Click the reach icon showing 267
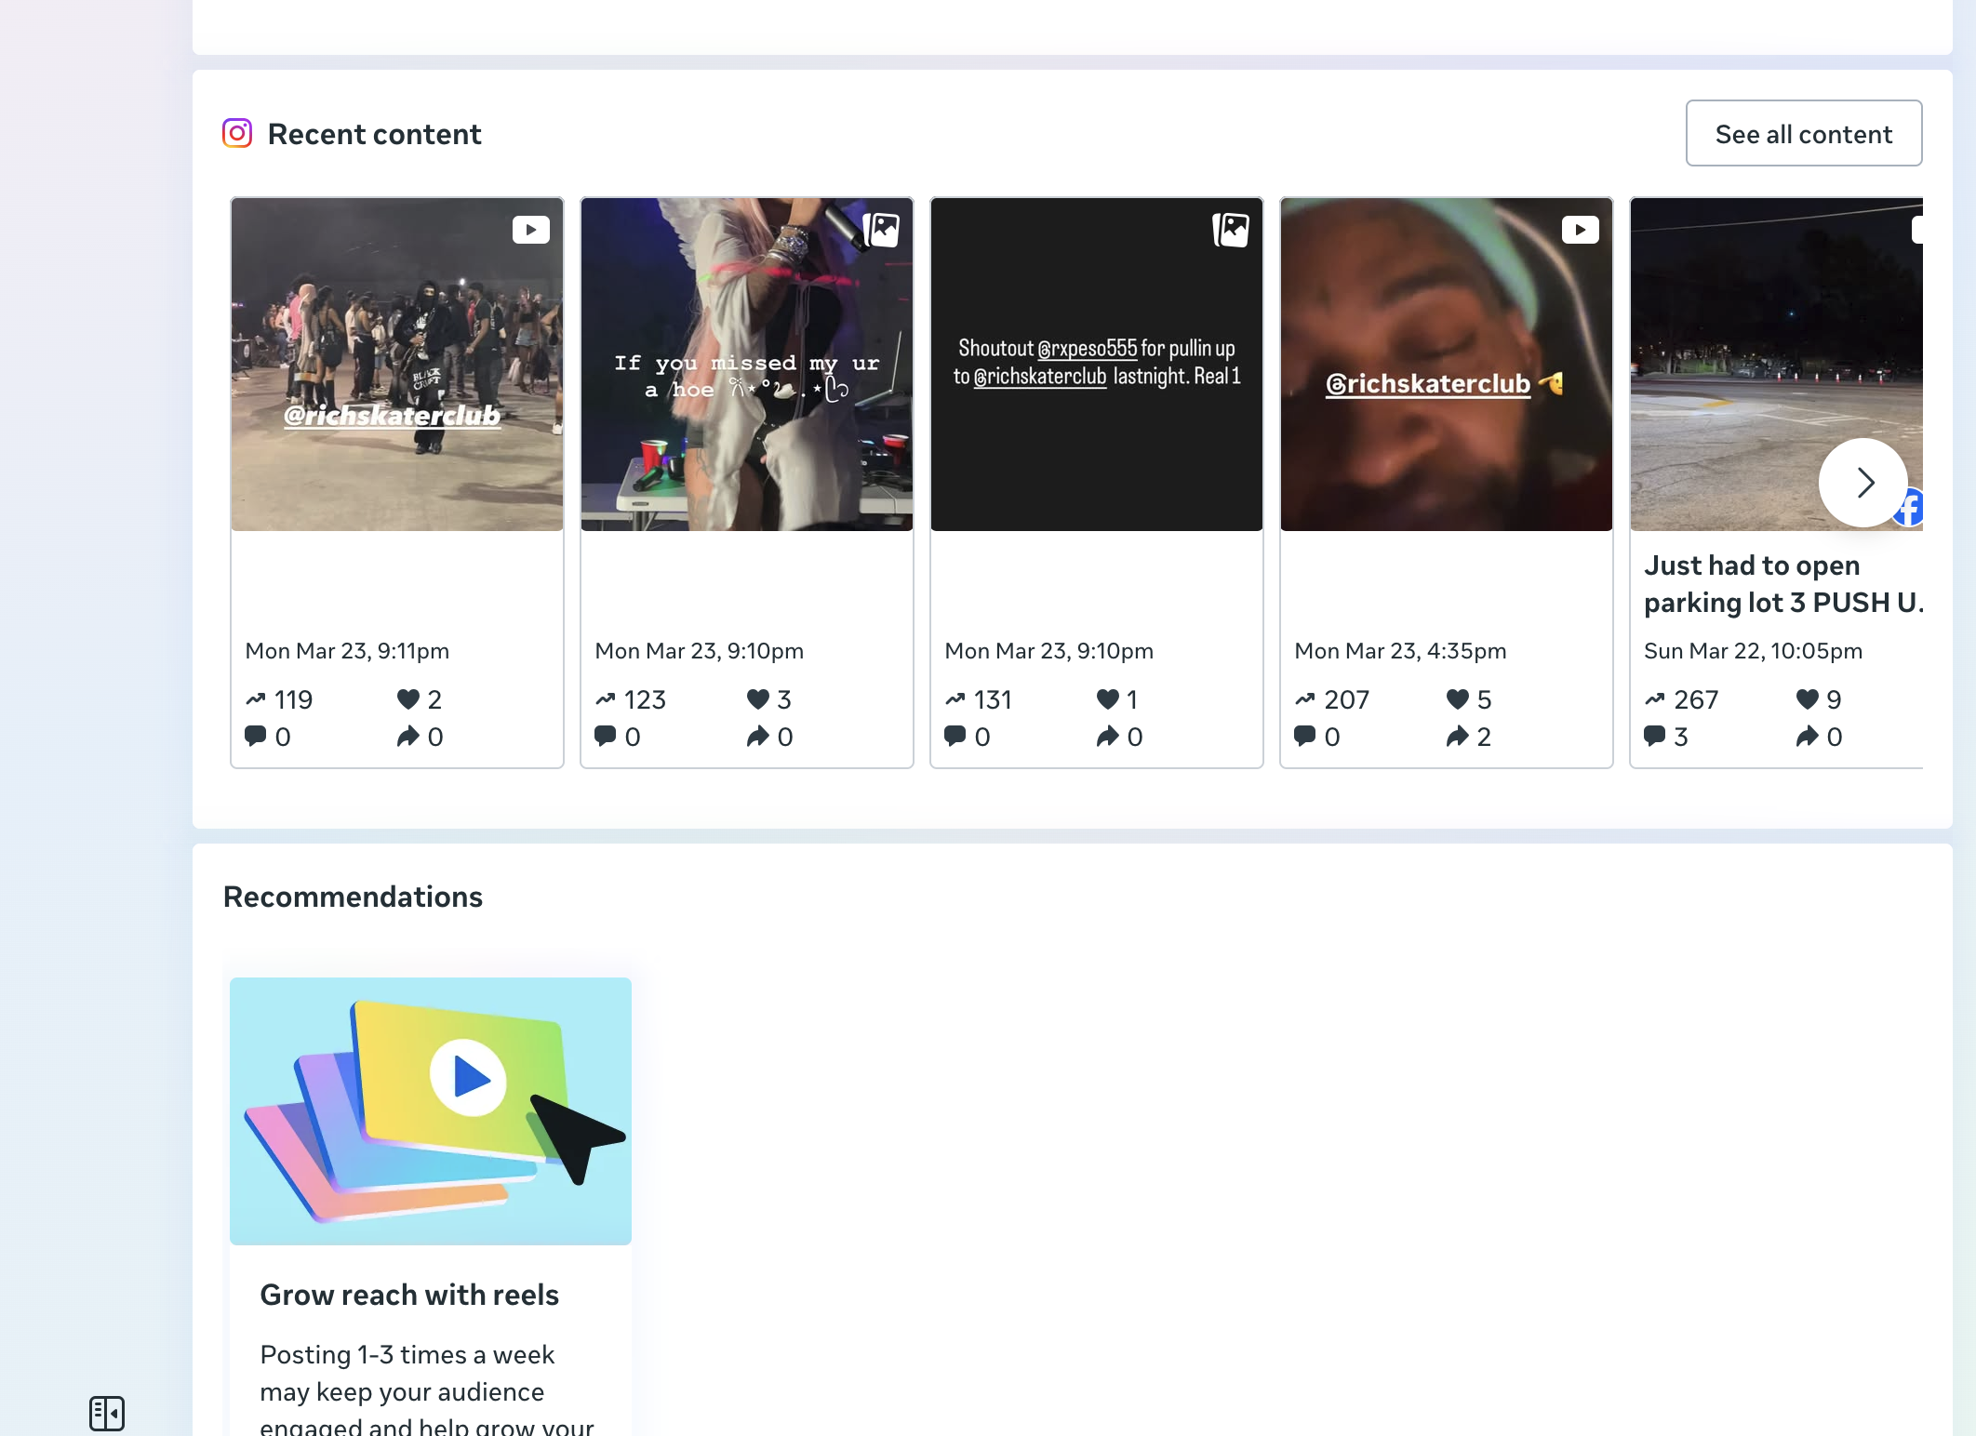Viewport: 1976px width, 1436px height. pos(1655,698)
